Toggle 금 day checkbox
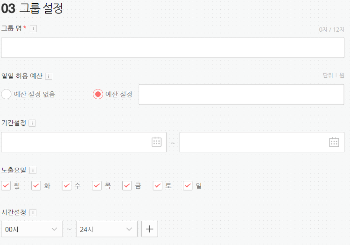This screenshot has width=350, height=245. [x=127, y=185]
